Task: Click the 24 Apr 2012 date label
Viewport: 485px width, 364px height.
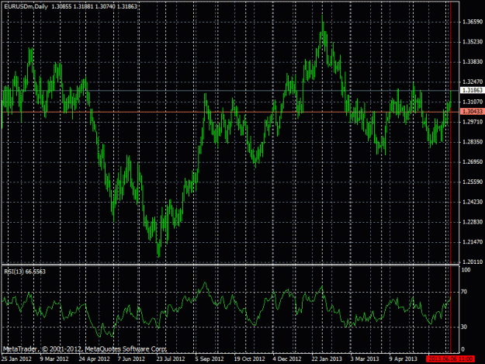Action: click(94, 359)
